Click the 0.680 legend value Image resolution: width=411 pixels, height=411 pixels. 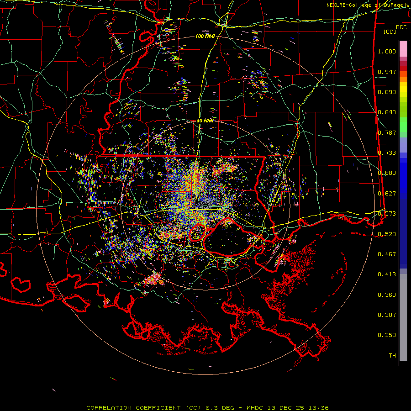click(387, 173)
